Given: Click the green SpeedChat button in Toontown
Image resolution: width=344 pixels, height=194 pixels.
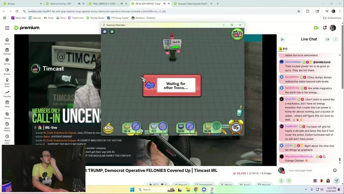Looking at the screenshot, I should pos(112,32).
